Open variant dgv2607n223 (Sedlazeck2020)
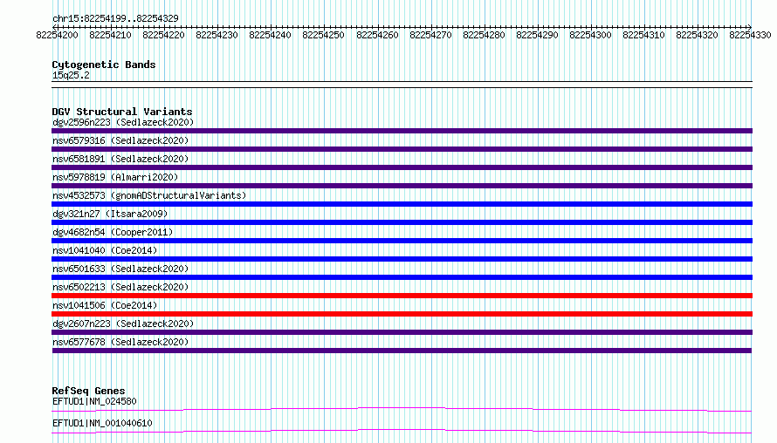Screen dimensions: 777x443 click(x=123, y=324)
